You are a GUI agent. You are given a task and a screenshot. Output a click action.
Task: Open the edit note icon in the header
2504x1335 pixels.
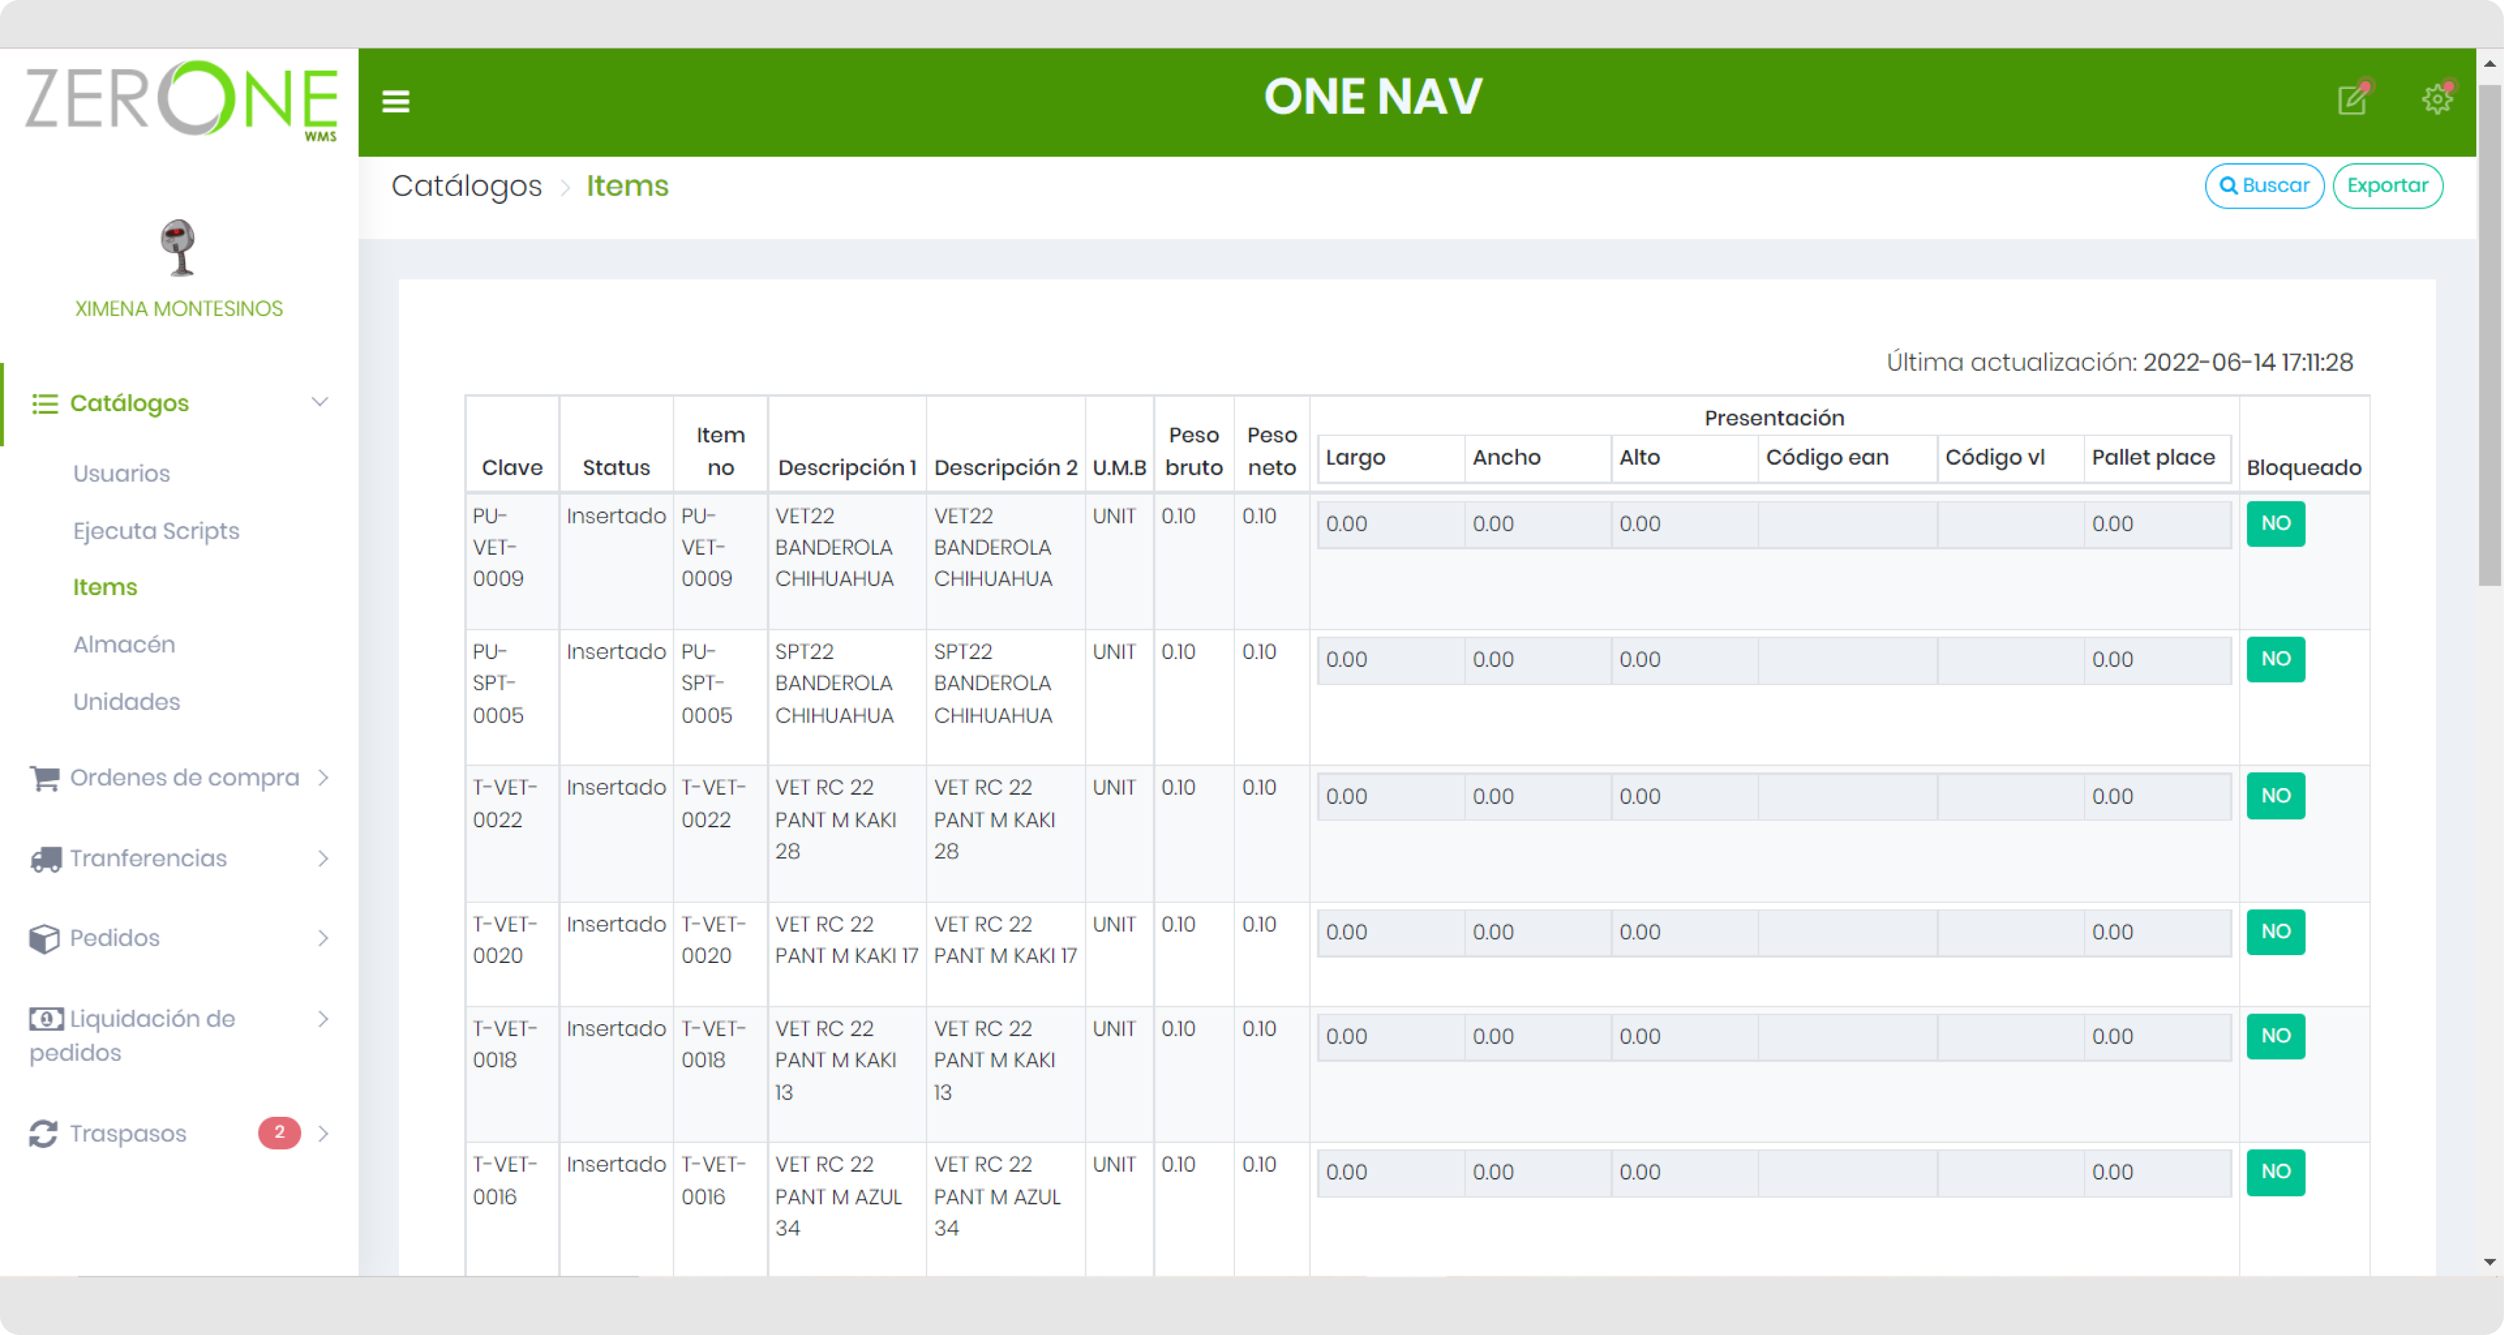pos(2353,99)
